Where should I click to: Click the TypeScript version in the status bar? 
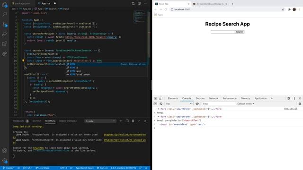(123, 168)
